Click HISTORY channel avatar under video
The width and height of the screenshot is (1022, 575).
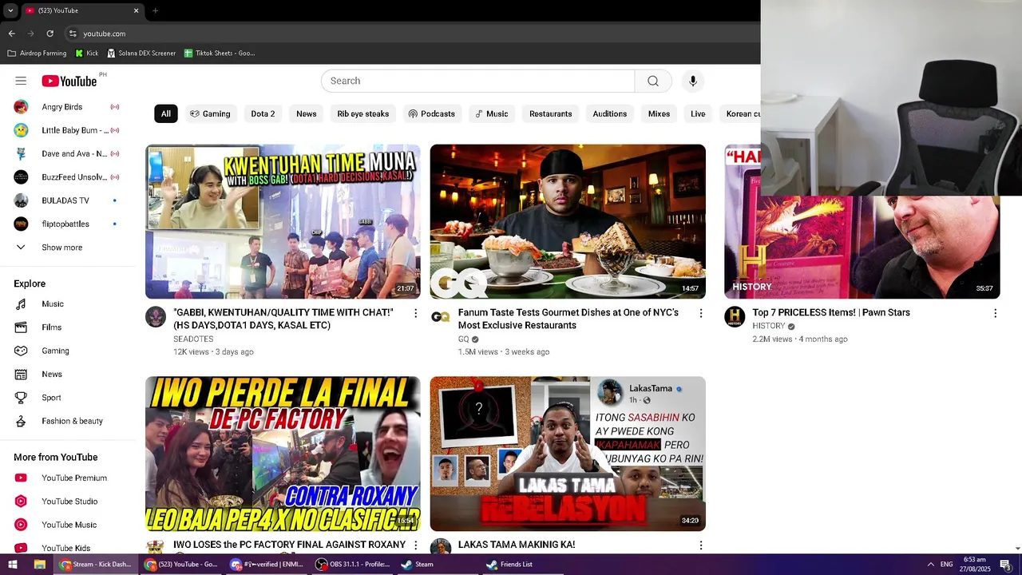[x=735, y=317]
